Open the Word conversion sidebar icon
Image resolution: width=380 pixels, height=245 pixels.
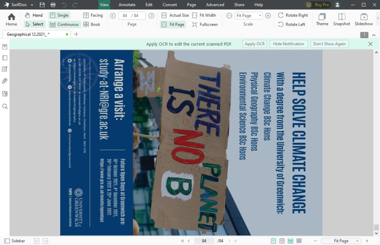click(x=4, y=94)
